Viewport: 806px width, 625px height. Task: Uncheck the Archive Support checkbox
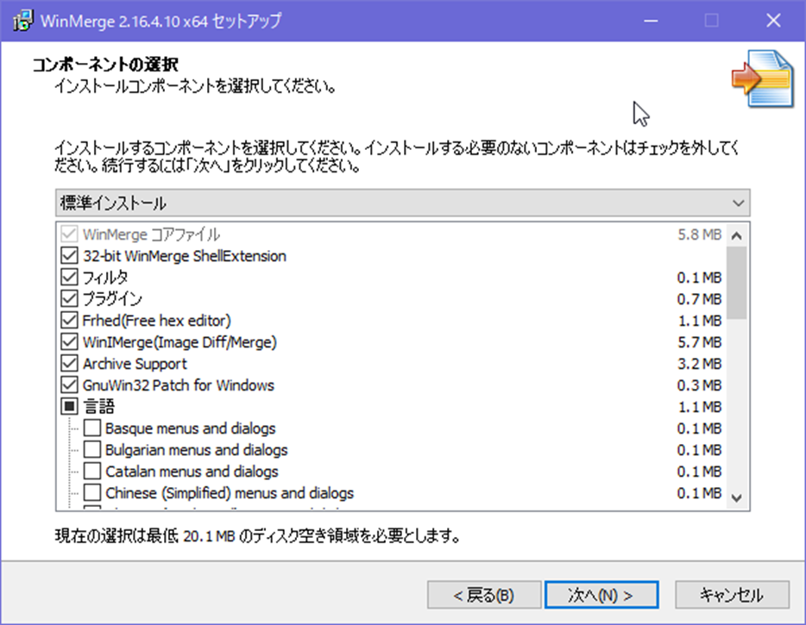[x=69, y=363]
